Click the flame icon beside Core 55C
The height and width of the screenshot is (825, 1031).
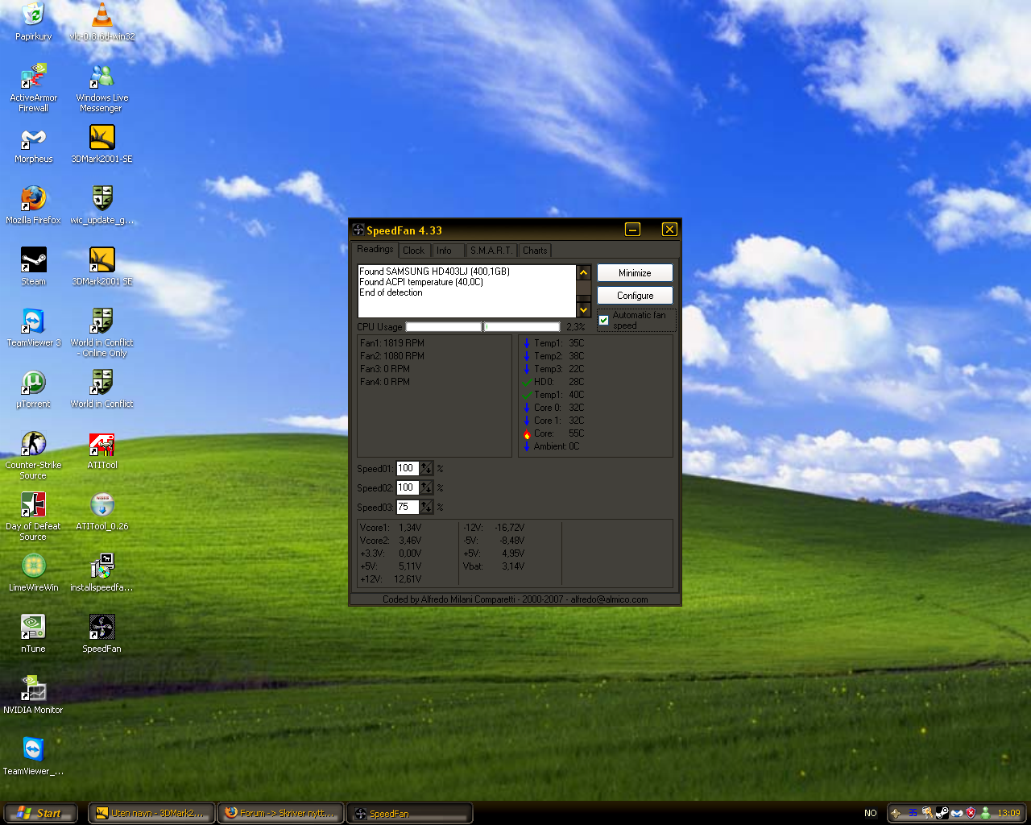click(x=527, y=434)
